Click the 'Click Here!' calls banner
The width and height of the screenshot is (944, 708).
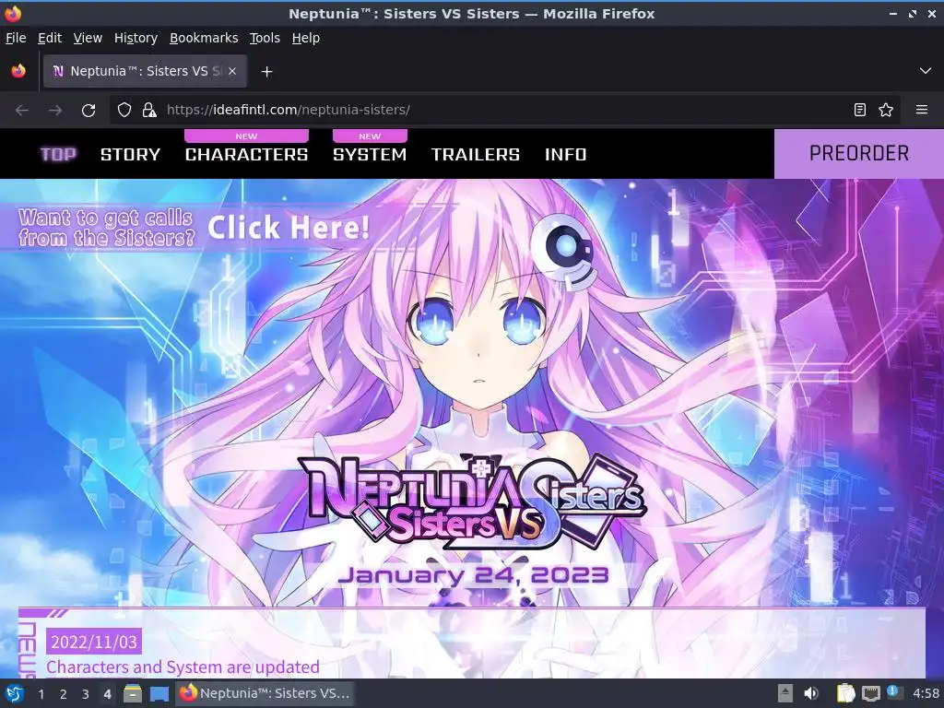194,228
